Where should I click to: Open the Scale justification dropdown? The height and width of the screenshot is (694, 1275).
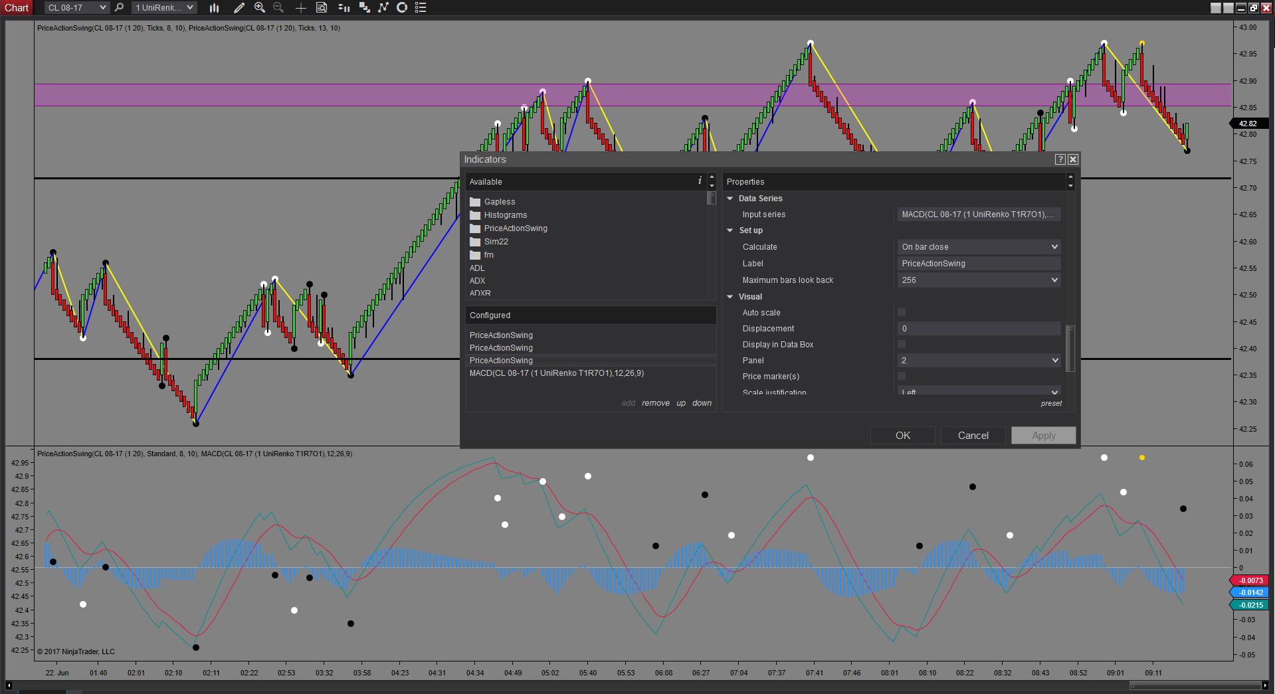[979, 391]
